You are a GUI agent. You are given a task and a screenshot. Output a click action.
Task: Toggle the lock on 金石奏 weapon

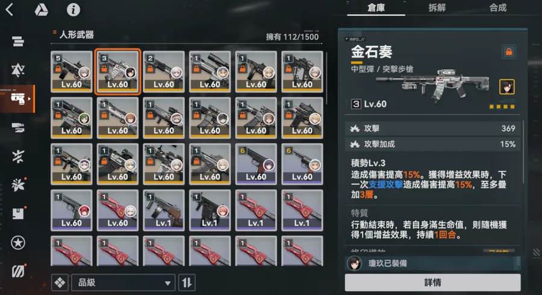(x=509, y=52)
